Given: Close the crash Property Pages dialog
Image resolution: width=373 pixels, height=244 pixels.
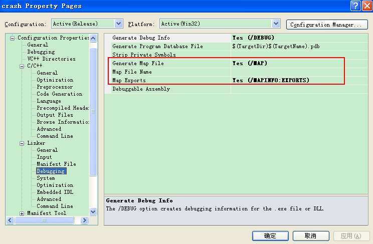Looking at the screenshot, I should (367, 6).
